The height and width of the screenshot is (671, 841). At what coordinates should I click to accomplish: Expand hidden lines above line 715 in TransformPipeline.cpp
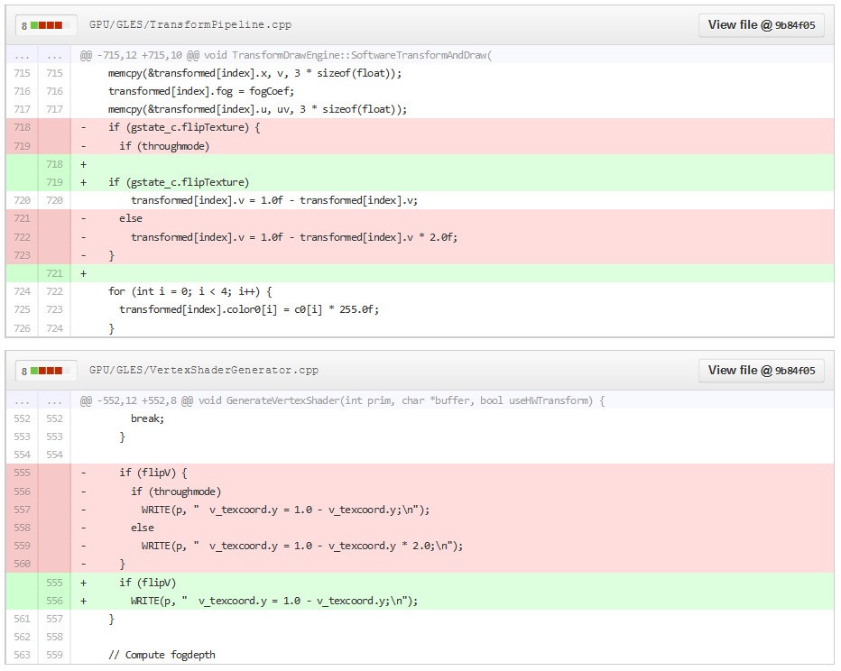[x=23, y=56]
